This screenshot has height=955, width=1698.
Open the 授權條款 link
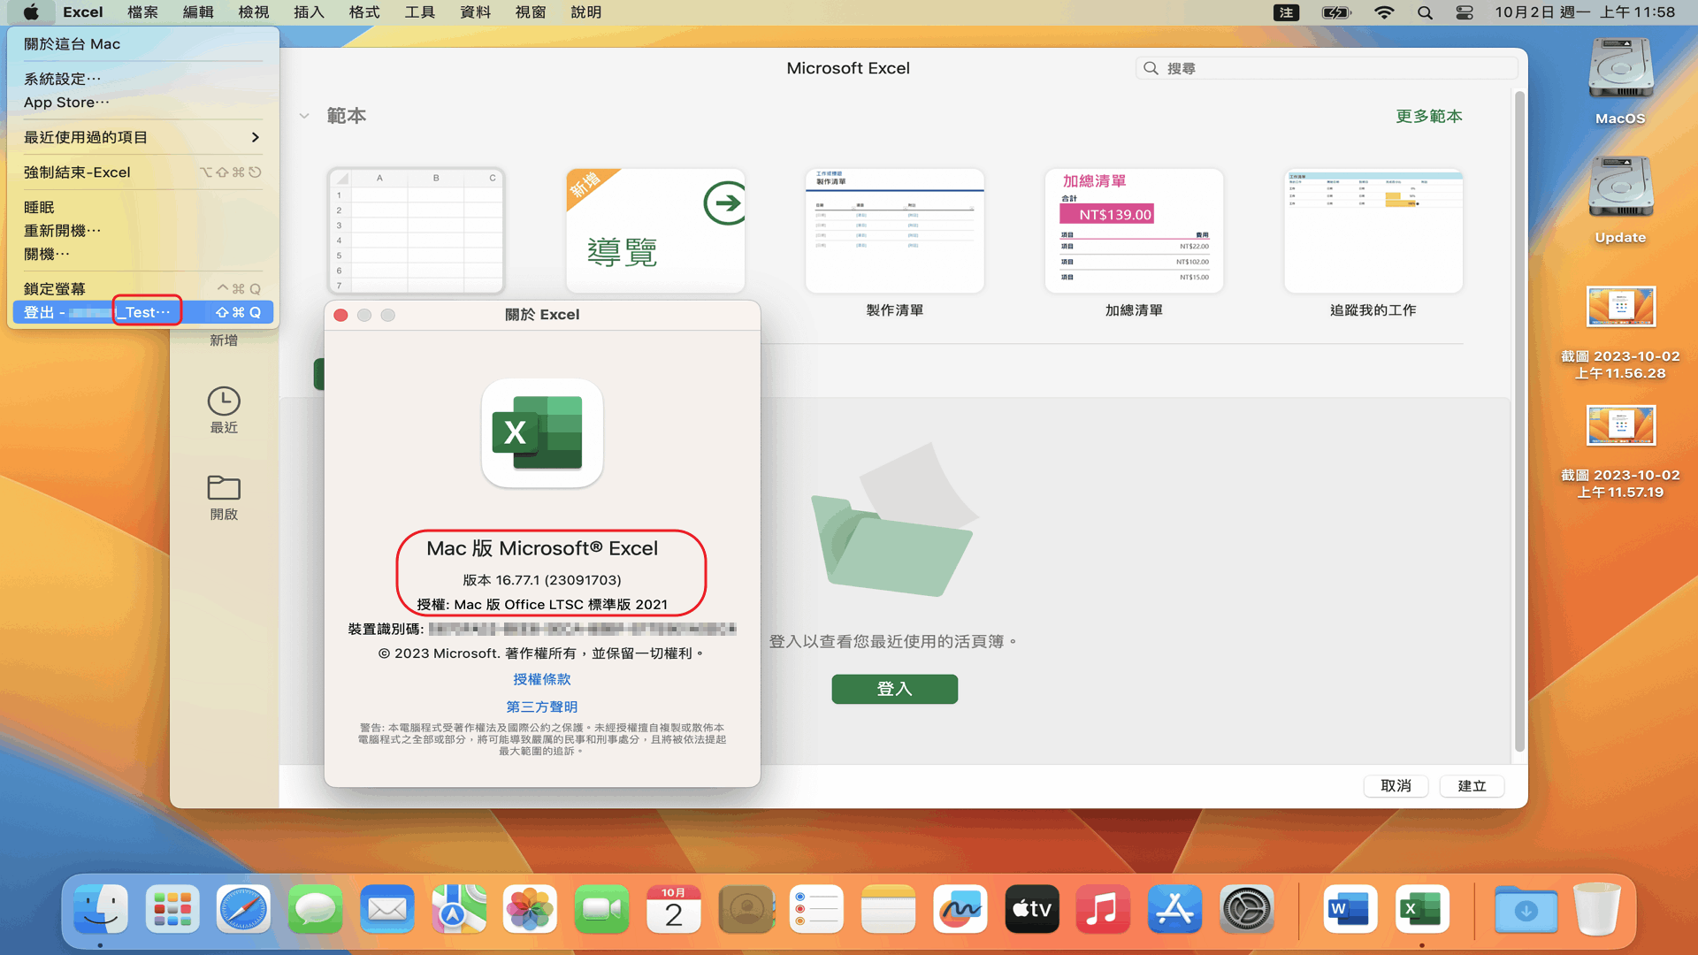(x=542, y=679)
